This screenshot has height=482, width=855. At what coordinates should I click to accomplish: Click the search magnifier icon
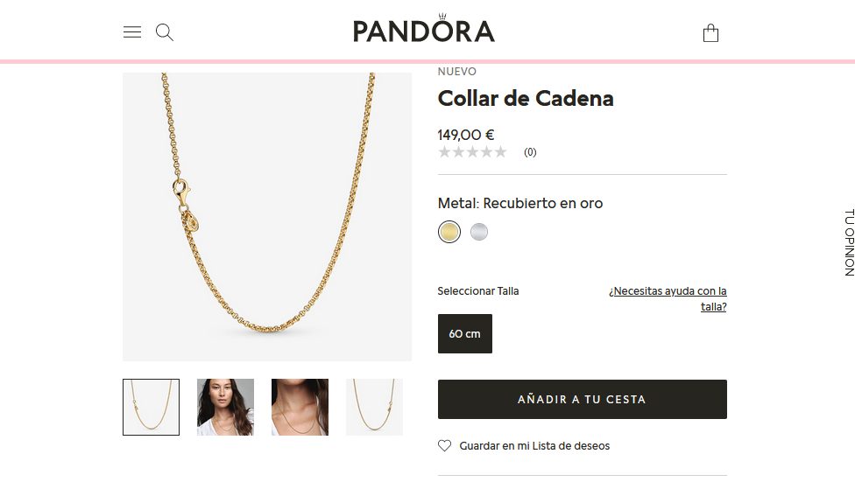pos(164,32)
